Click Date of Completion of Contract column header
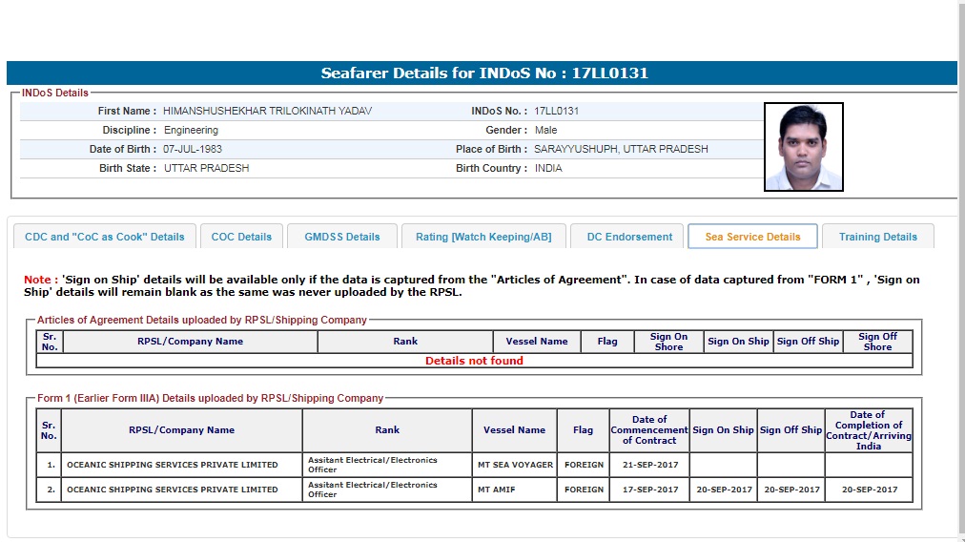This screenshot has width=965, height=542. [868, 430]
